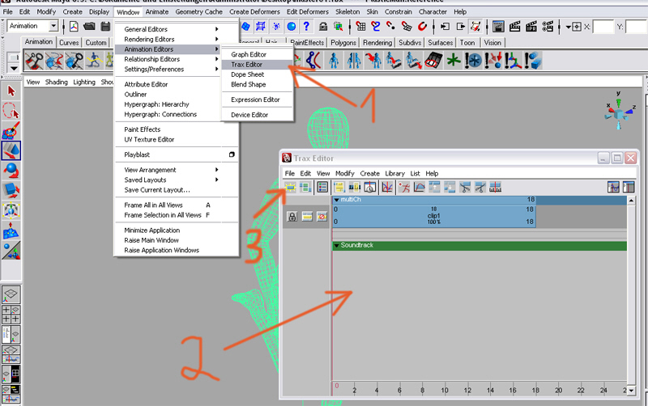
Task: Toggle the mute icon on the multiCh track
Action: pos(322,217)
